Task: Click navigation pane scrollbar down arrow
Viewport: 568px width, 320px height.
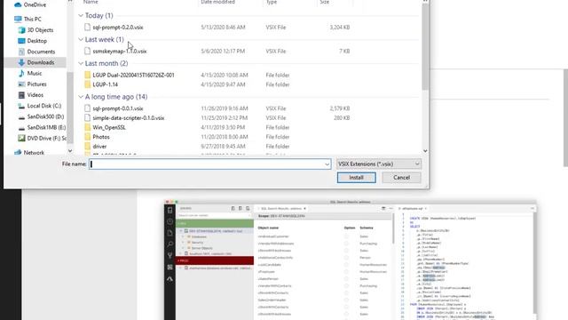Action: [70, 151]
